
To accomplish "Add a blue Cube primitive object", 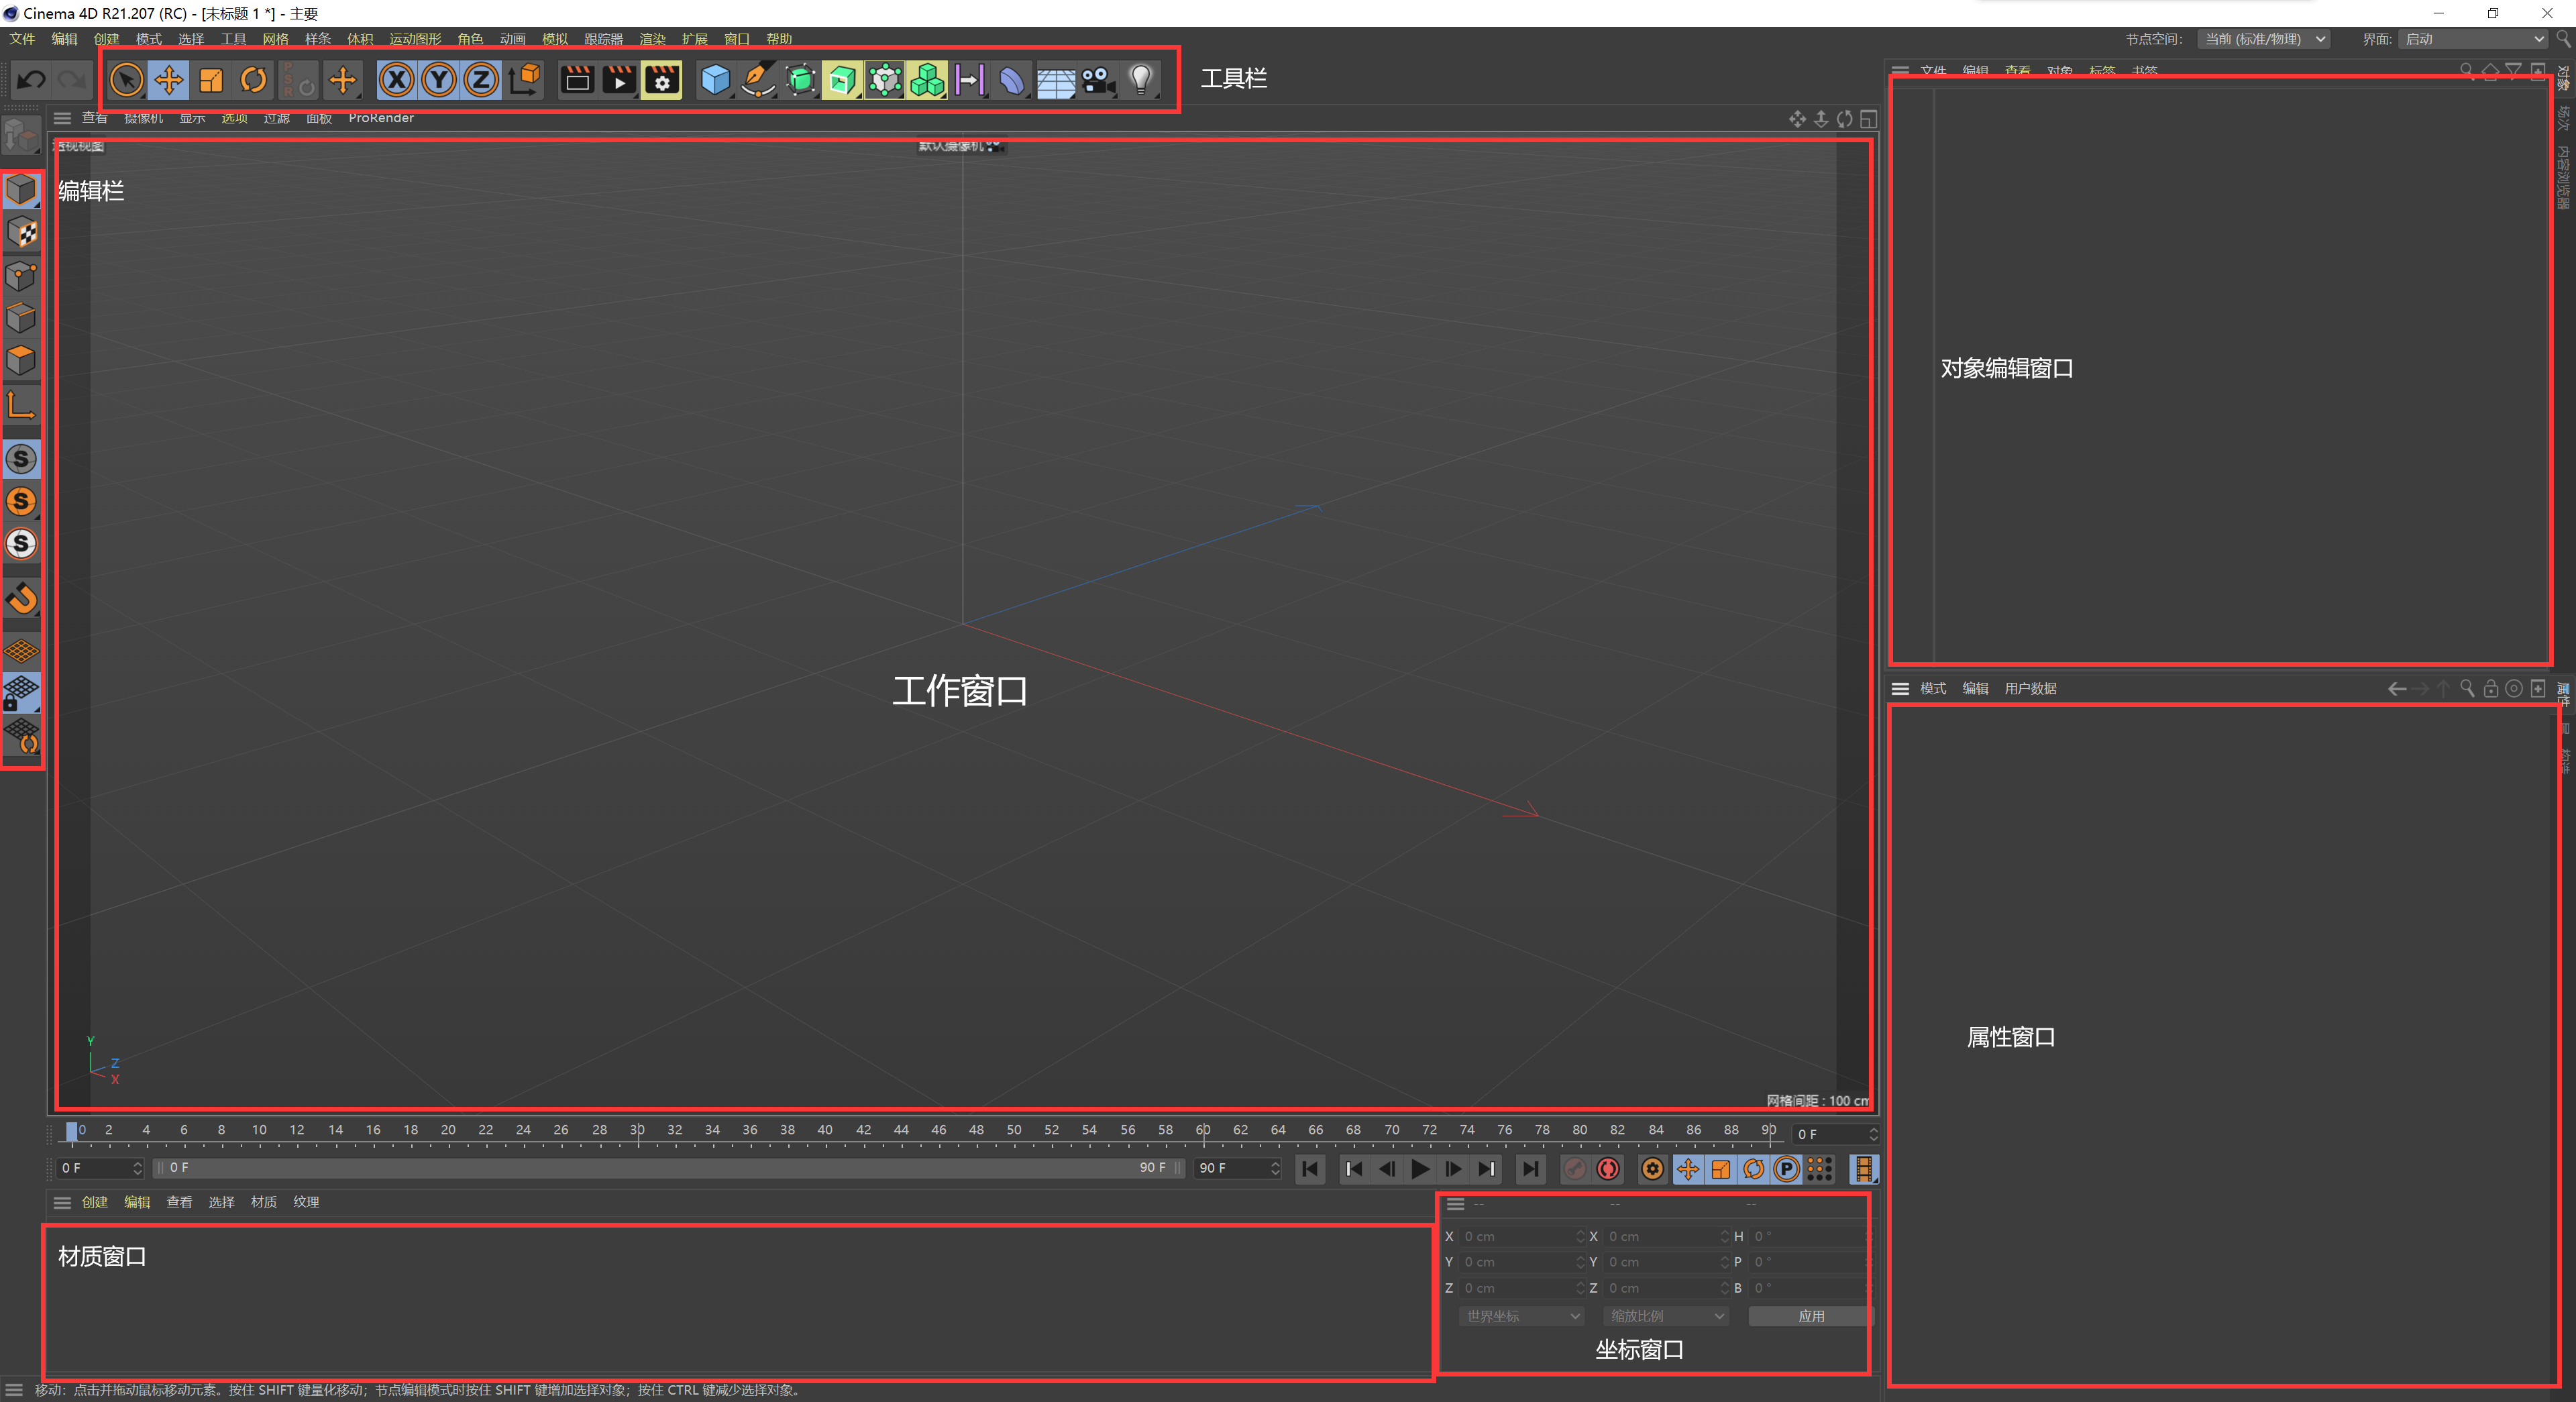I will [x=716, y=80].
